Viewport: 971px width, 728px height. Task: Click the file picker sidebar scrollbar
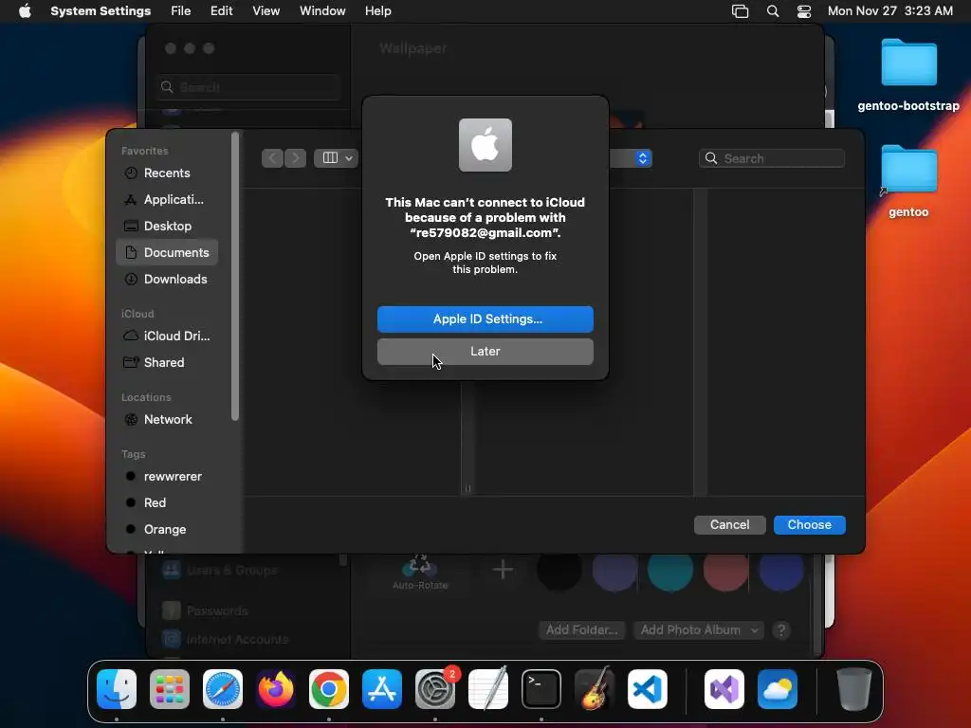235,277
